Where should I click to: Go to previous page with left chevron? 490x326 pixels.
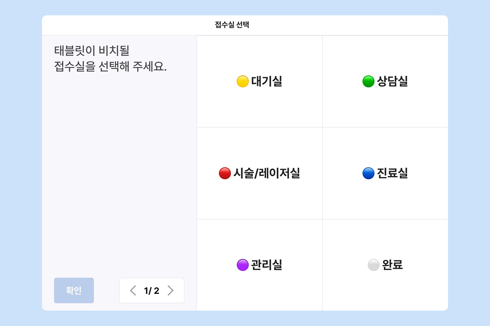[x=133, y=291]
